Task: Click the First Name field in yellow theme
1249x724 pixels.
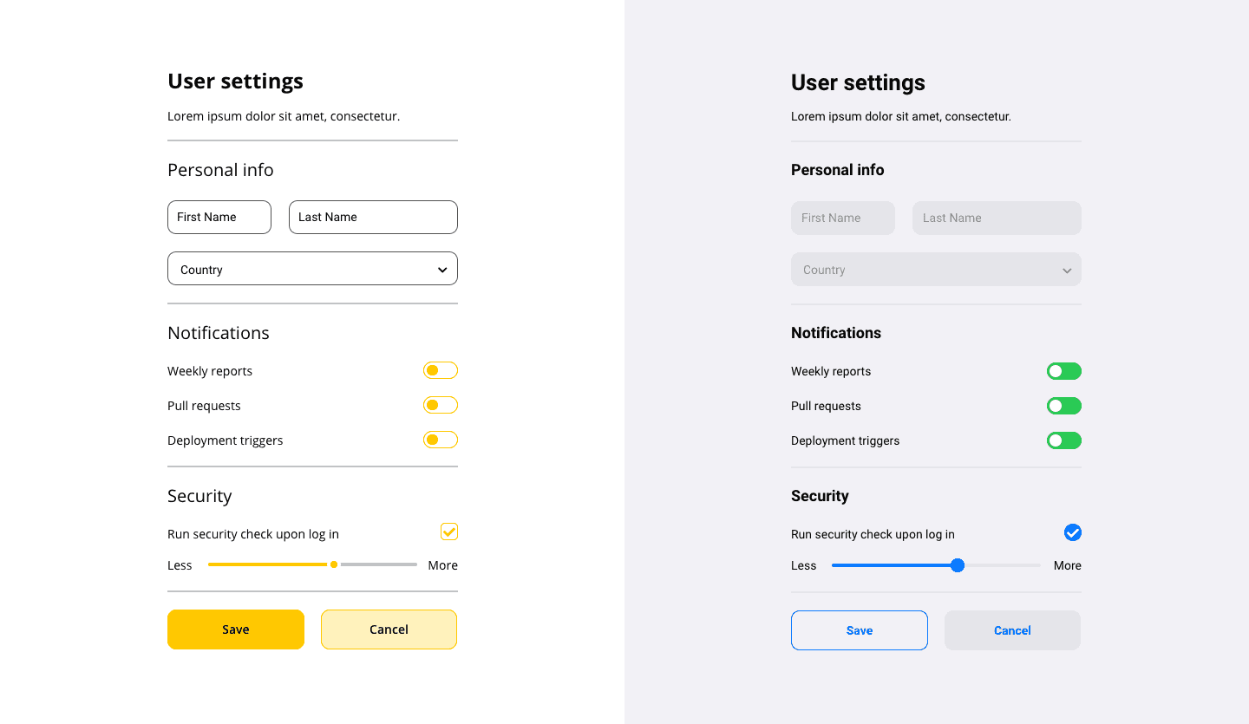Action: click(x=219, y=217)
